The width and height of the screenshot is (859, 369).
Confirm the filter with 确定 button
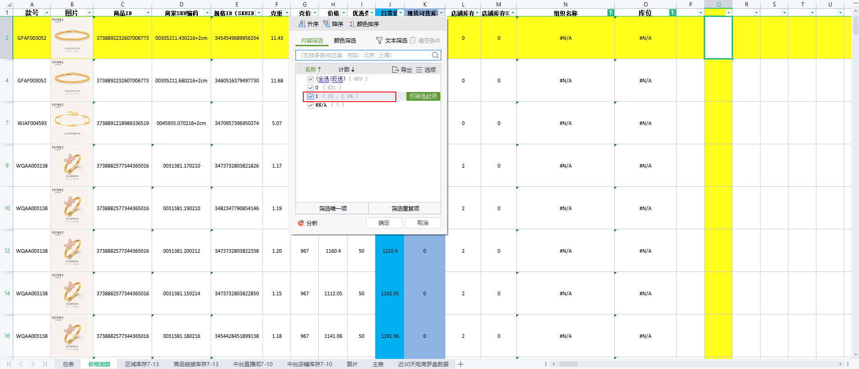coord(384,223)
